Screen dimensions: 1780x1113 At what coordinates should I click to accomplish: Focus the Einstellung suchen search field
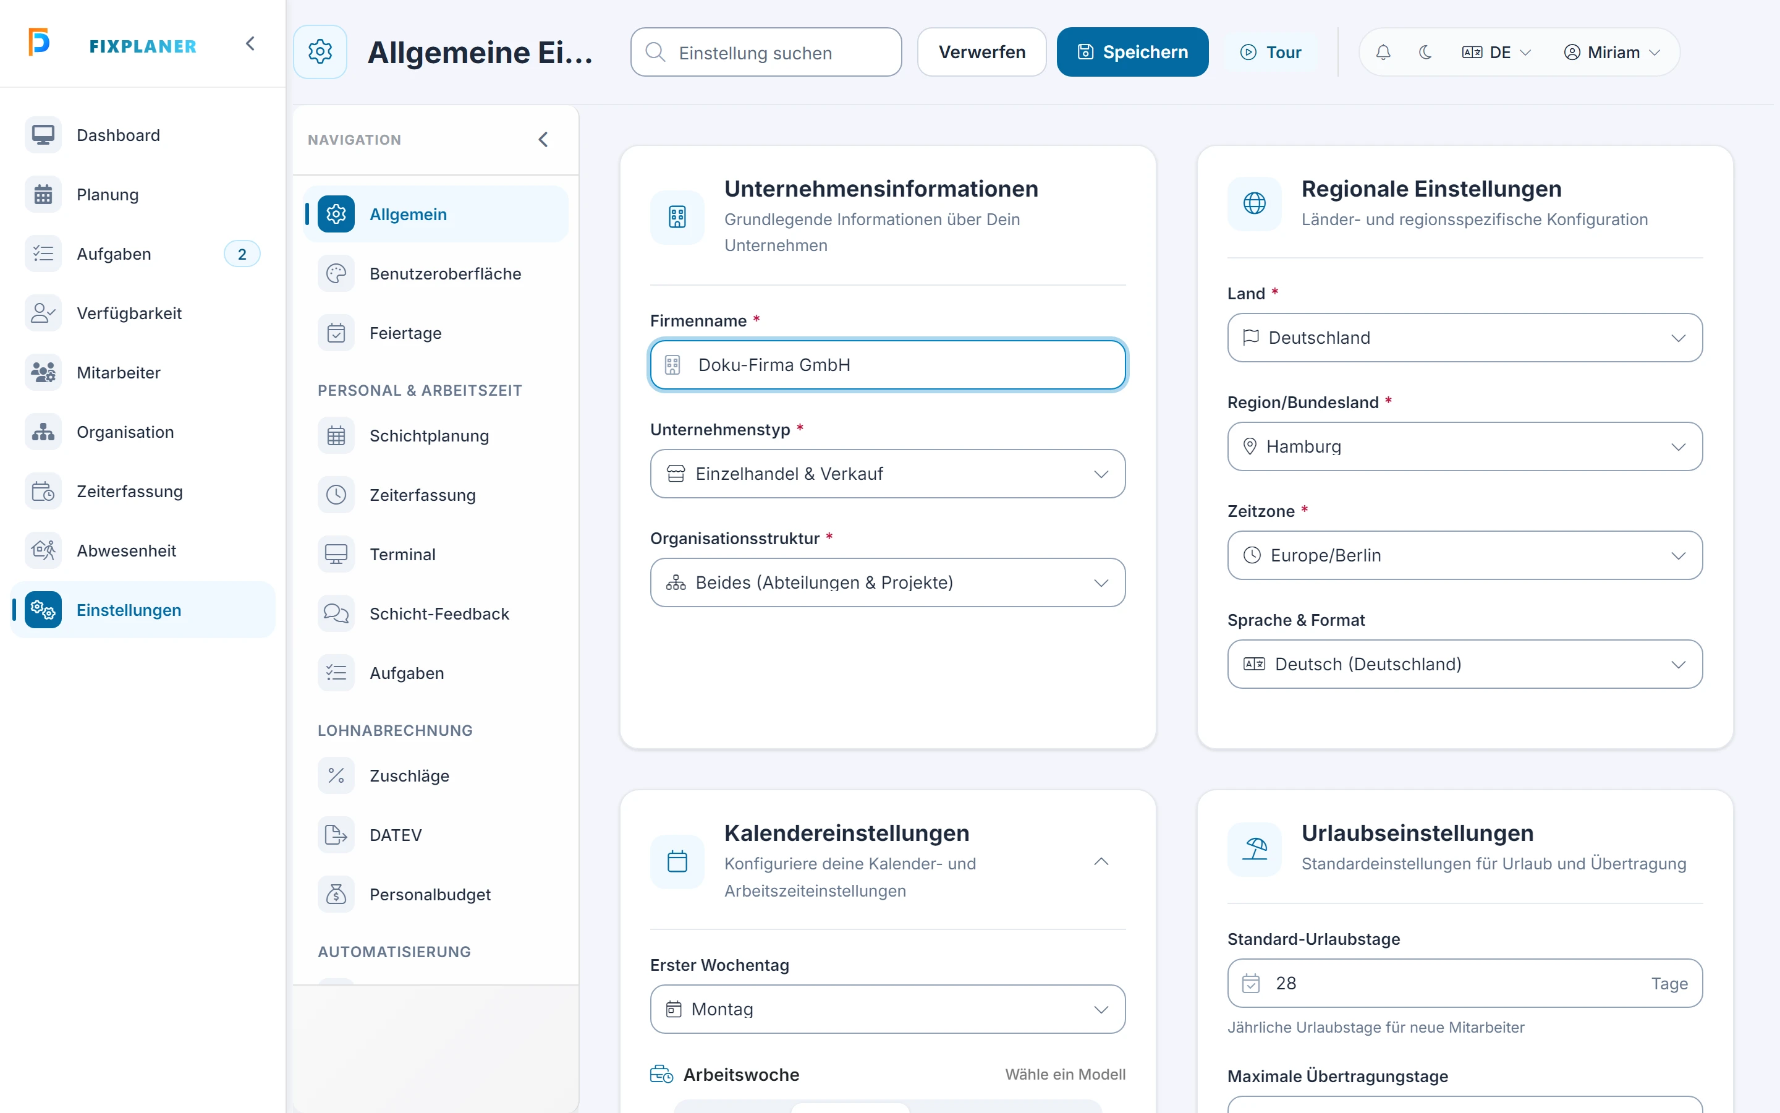[x=766, y=53]
